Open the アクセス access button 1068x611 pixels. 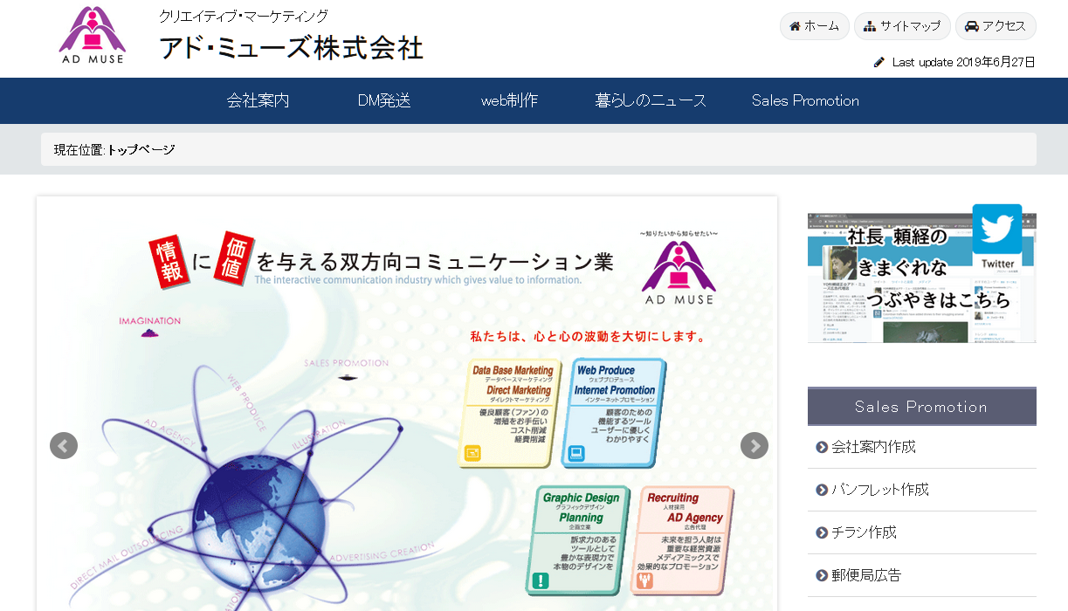(x=996, y=26)
